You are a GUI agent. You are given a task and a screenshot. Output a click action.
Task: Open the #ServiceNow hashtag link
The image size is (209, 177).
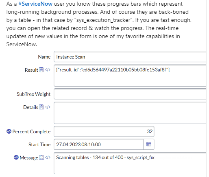(x=35, y=4)
